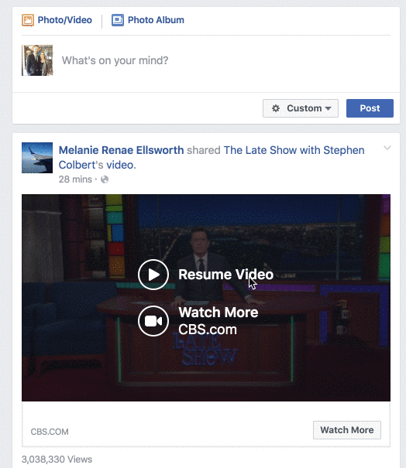Open The Late Show with Stephen Colbert link
Screen dimensions: 406x468
pos(212,158)
